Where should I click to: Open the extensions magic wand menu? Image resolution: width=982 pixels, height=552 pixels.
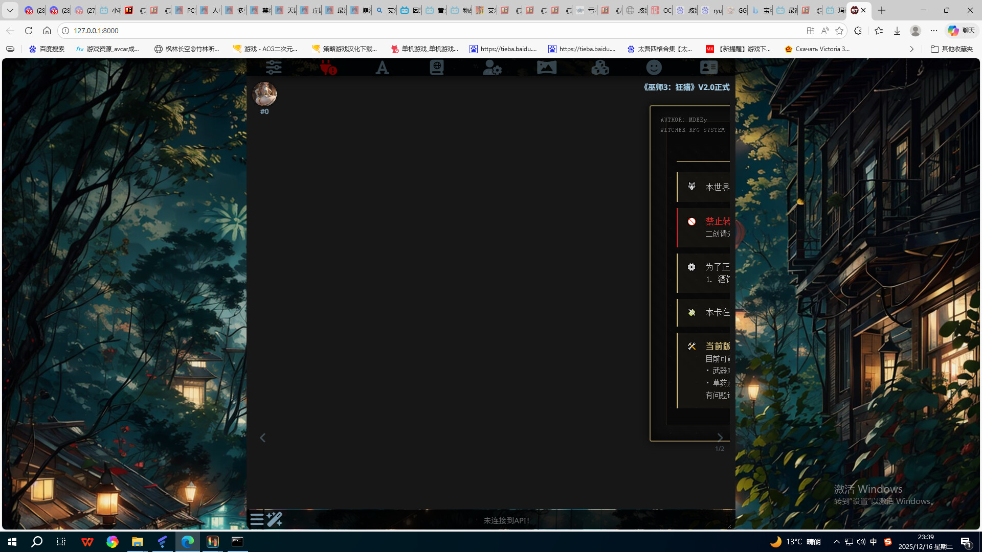pyautogui.click(x=275, y=519)
